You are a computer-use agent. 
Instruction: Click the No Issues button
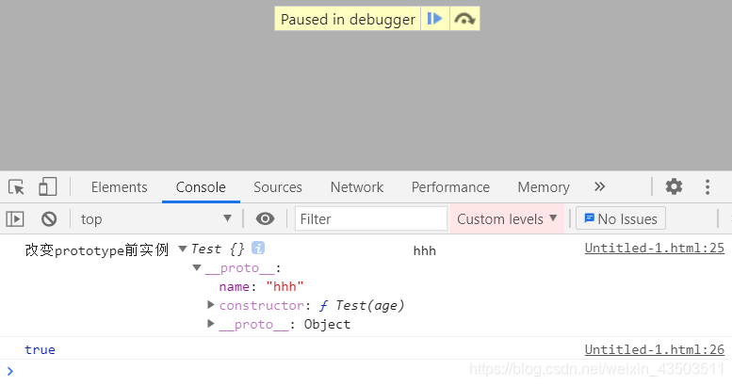point(621,219)
